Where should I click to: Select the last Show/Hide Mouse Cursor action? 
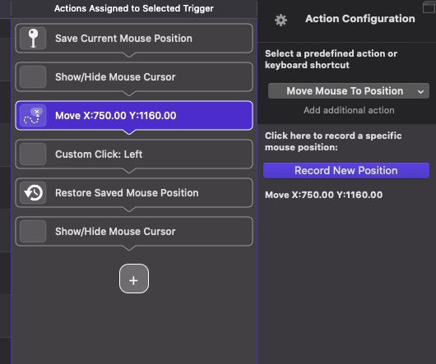[134, 231]
